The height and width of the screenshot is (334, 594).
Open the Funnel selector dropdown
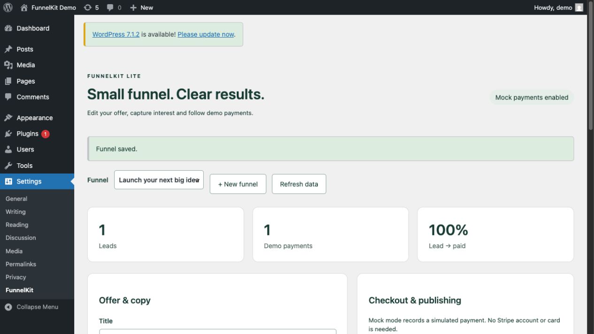159,180
